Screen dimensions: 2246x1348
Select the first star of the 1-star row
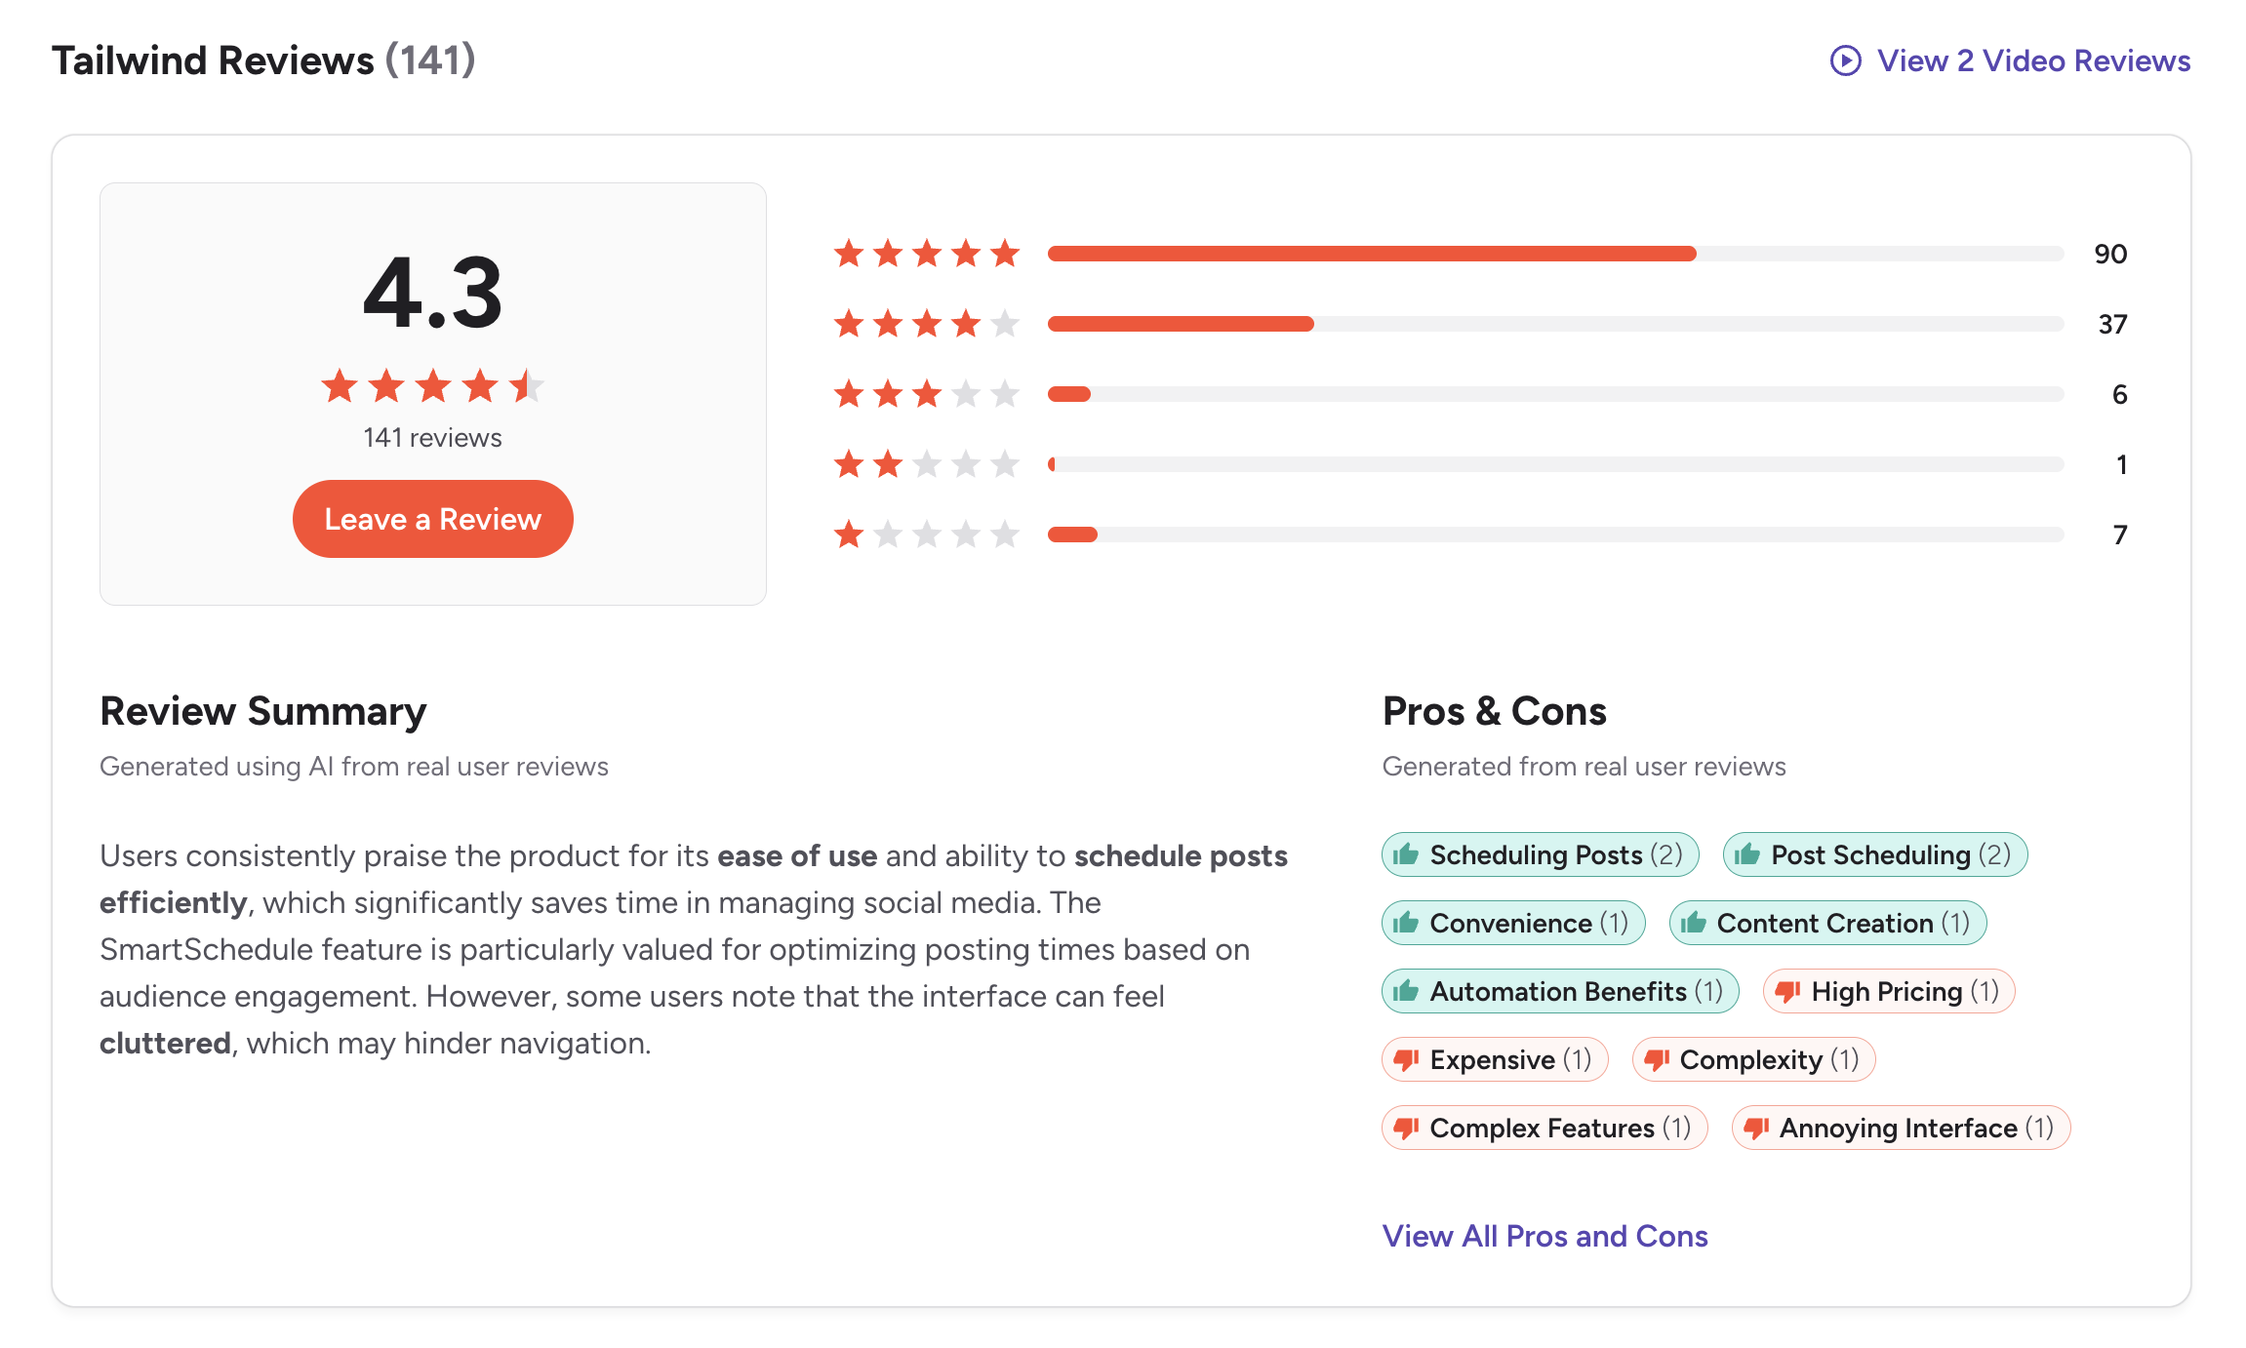point(851,535)
